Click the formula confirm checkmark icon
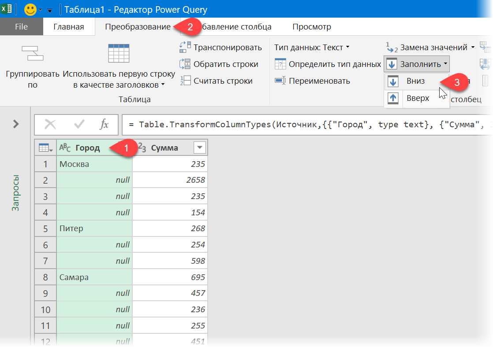Screen dimensions: 493x347 [x=79, y=124]
